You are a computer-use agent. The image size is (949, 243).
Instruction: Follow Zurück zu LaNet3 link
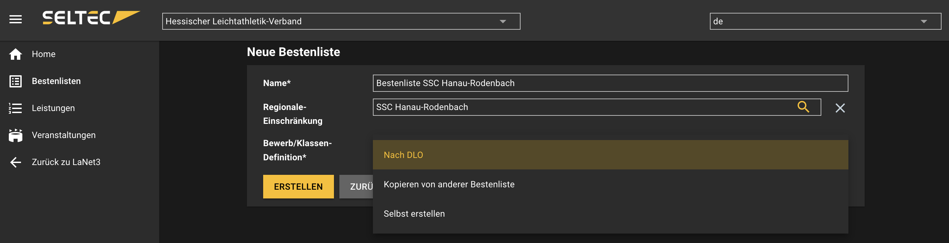66,162
